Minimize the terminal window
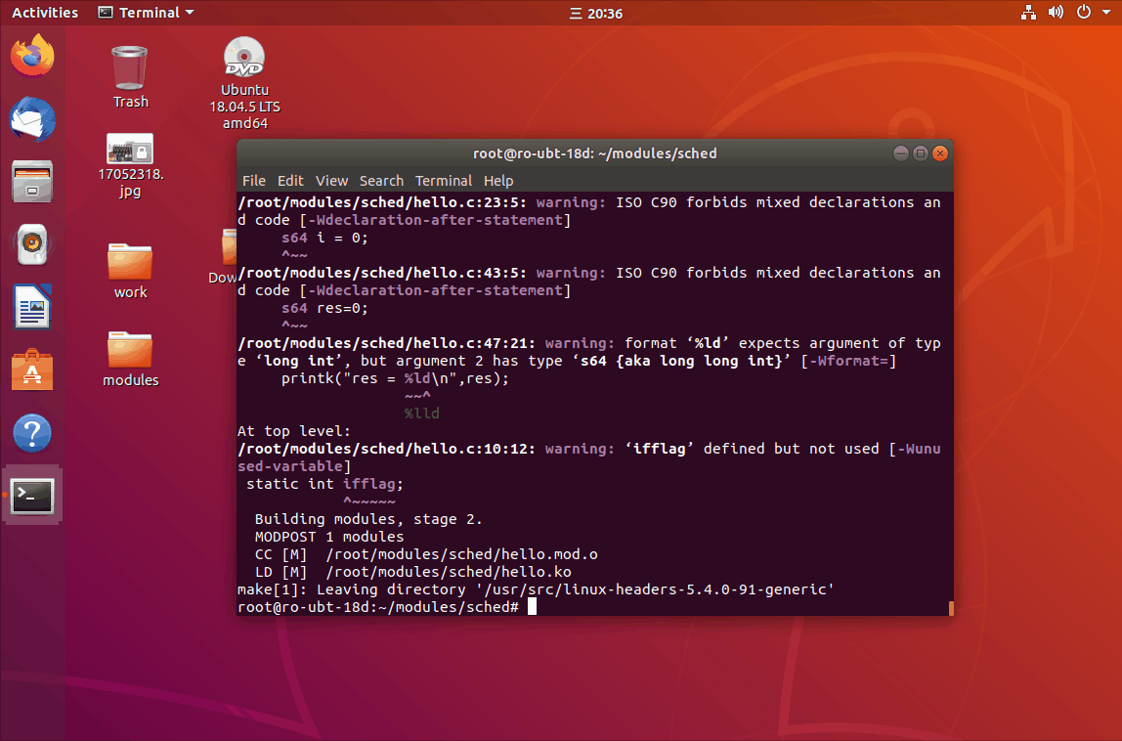The height and width of the screenshot is (741, 1122). coord(901,153)
